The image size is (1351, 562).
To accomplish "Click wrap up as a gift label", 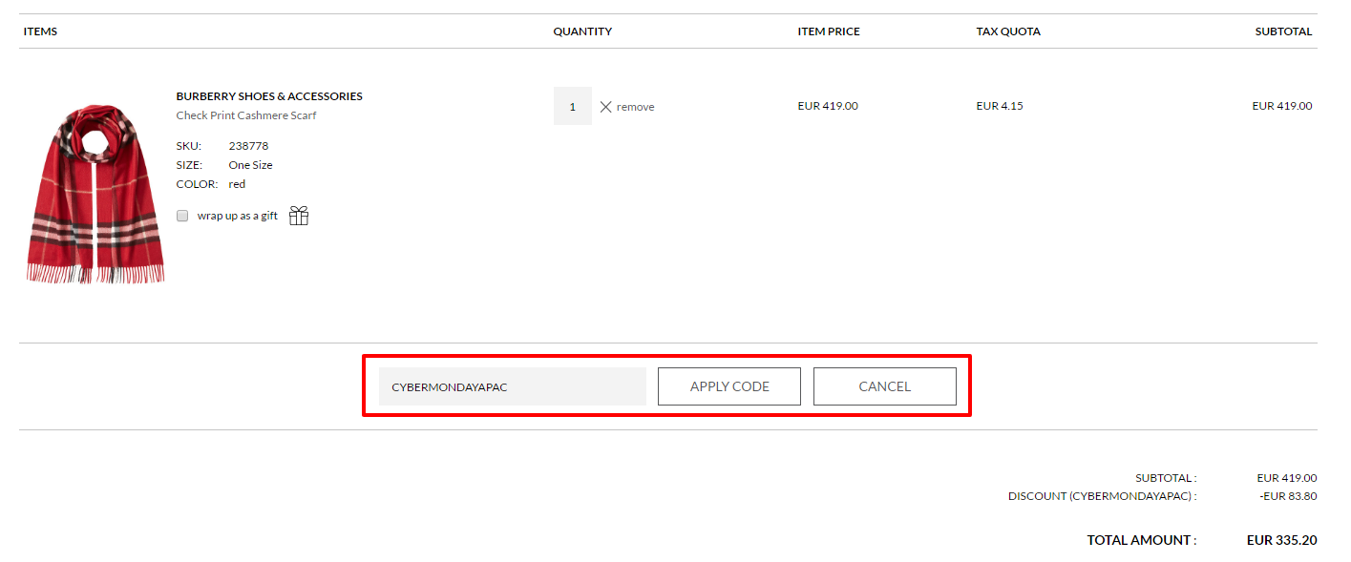I will click(238, 216).
